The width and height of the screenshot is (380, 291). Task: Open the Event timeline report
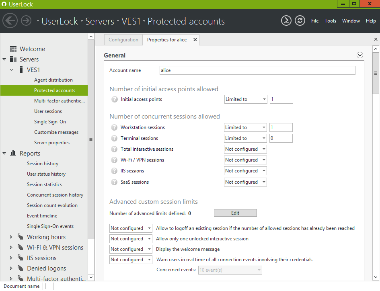point(42,216)
